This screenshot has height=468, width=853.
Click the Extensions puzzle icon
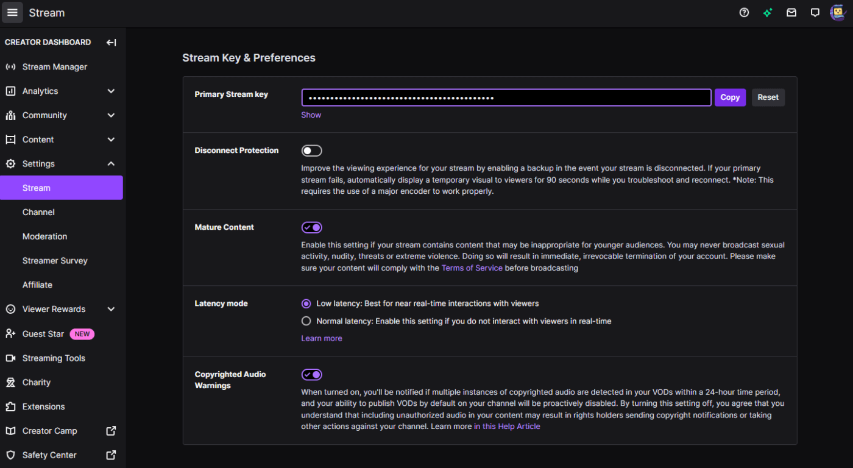click(x=10, y=406)
